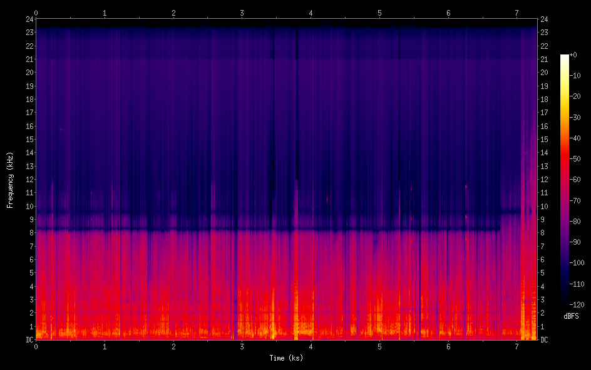This screenshot has height=370, width=591.
Task: Click the 1 ks marker on the bottom time axis
Action: pos(105,346)
